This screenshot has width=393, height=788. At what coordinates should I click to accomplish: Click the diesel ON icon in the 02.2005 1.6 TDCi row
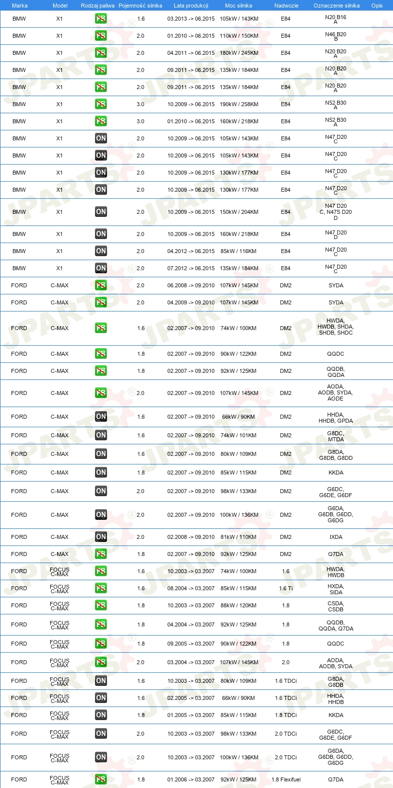tap(101, 698)
